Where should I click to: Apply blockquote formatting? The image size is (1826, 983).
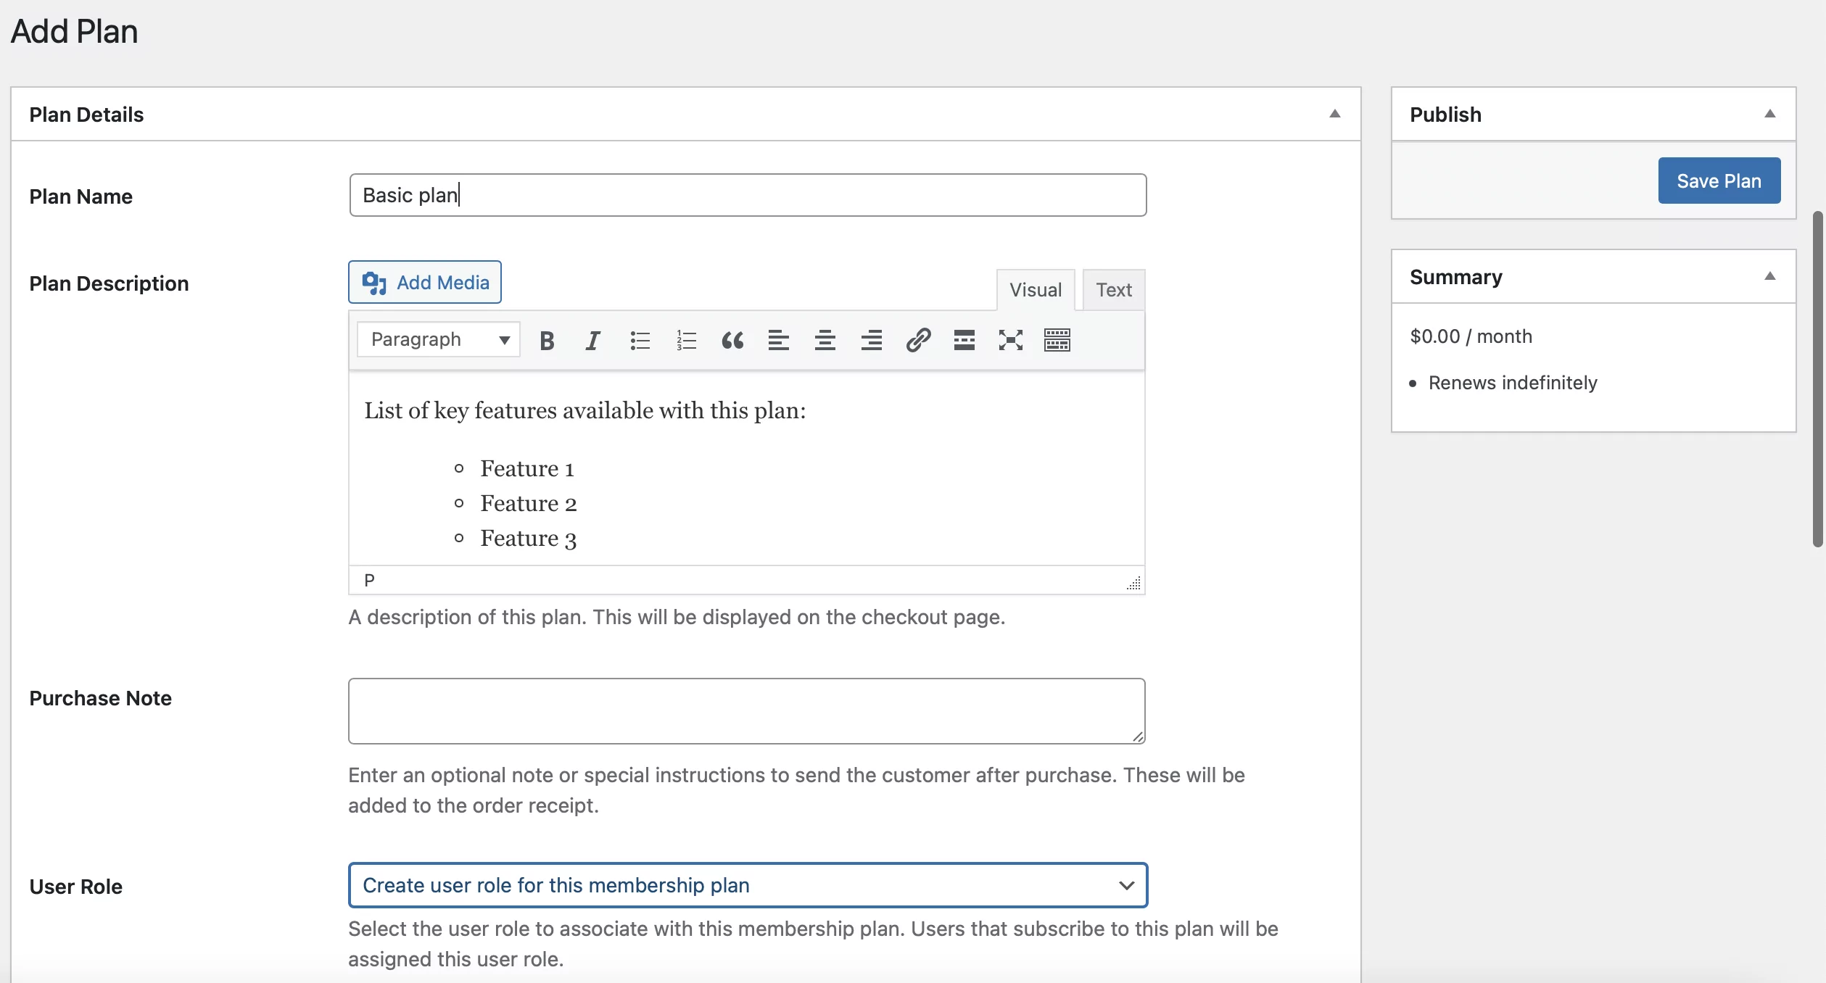pyautogui.click(x=732, y=340)
